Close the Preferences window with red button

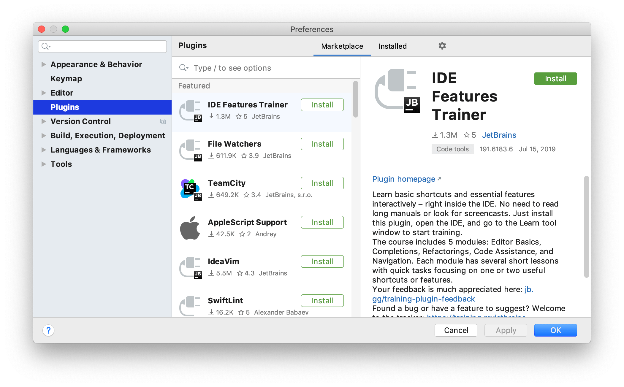click(x=42, y=29)
